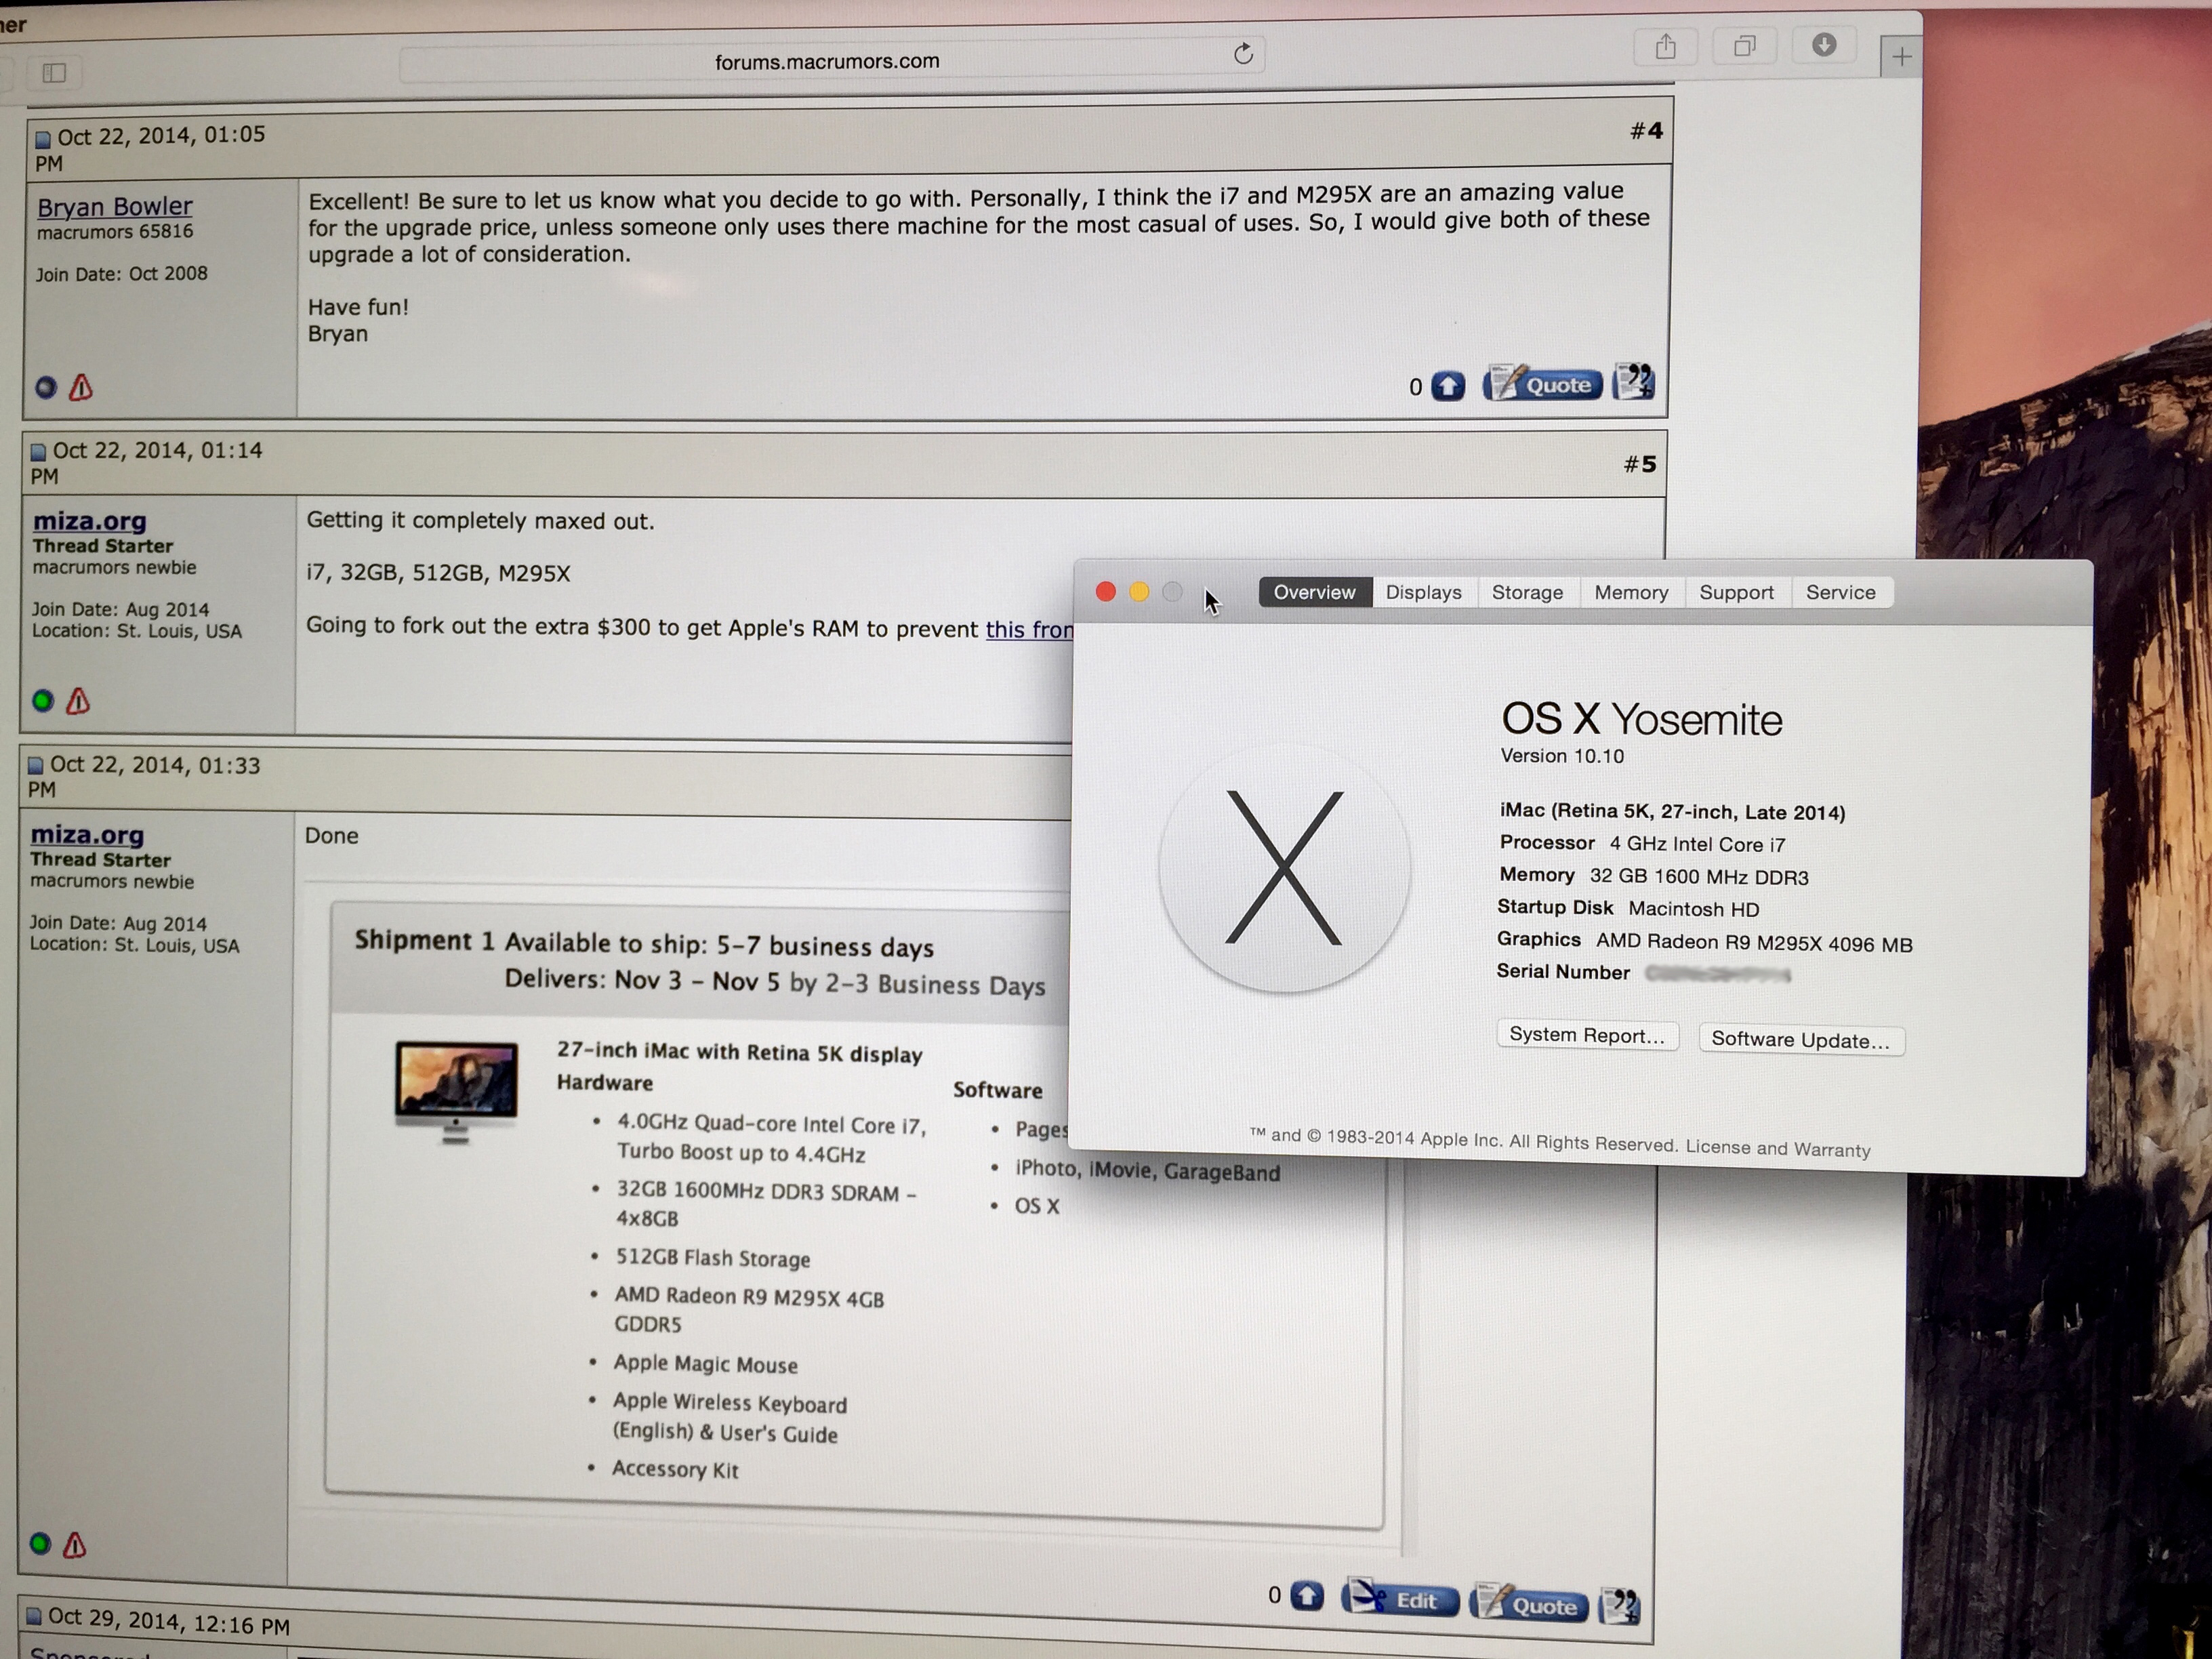The image size is (2212, 1659).
Task: Report the 01:33 PM post warning icon
Action: [x=75, y=1545]
